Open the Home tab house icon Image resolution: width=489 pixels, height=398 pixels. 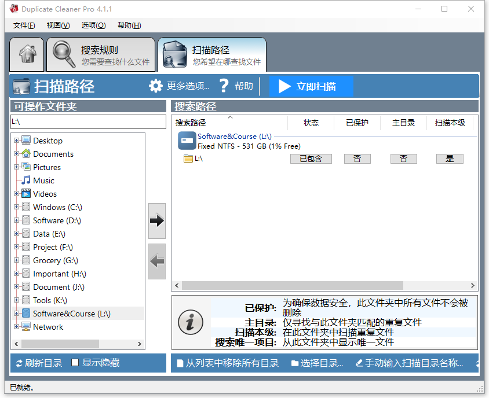[x=27, y=54]
